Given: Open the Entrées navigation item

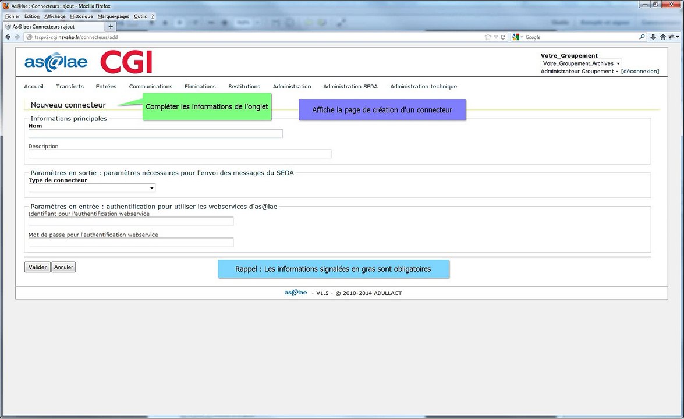Looking at the screenshot, I should pos(106,86).
